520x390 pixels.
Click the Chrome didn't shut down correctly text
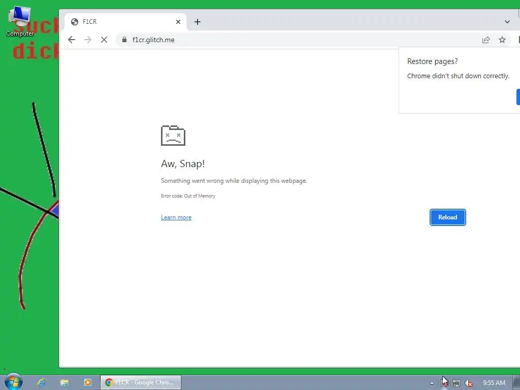459,76
